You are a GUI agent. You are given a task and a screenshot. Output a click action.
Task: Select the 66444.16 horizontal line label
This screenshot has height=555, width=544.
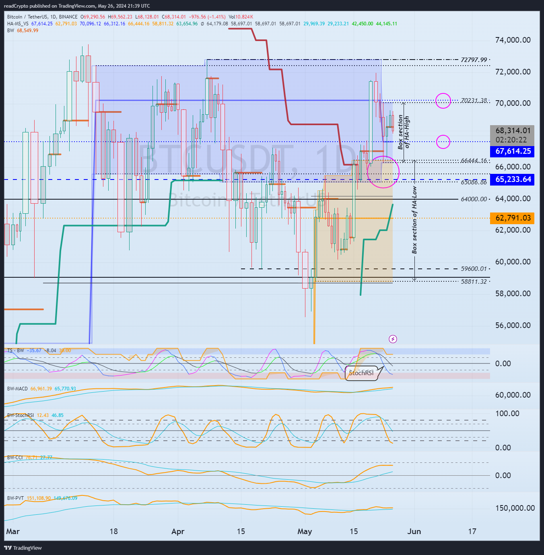(x=474, y=161)
